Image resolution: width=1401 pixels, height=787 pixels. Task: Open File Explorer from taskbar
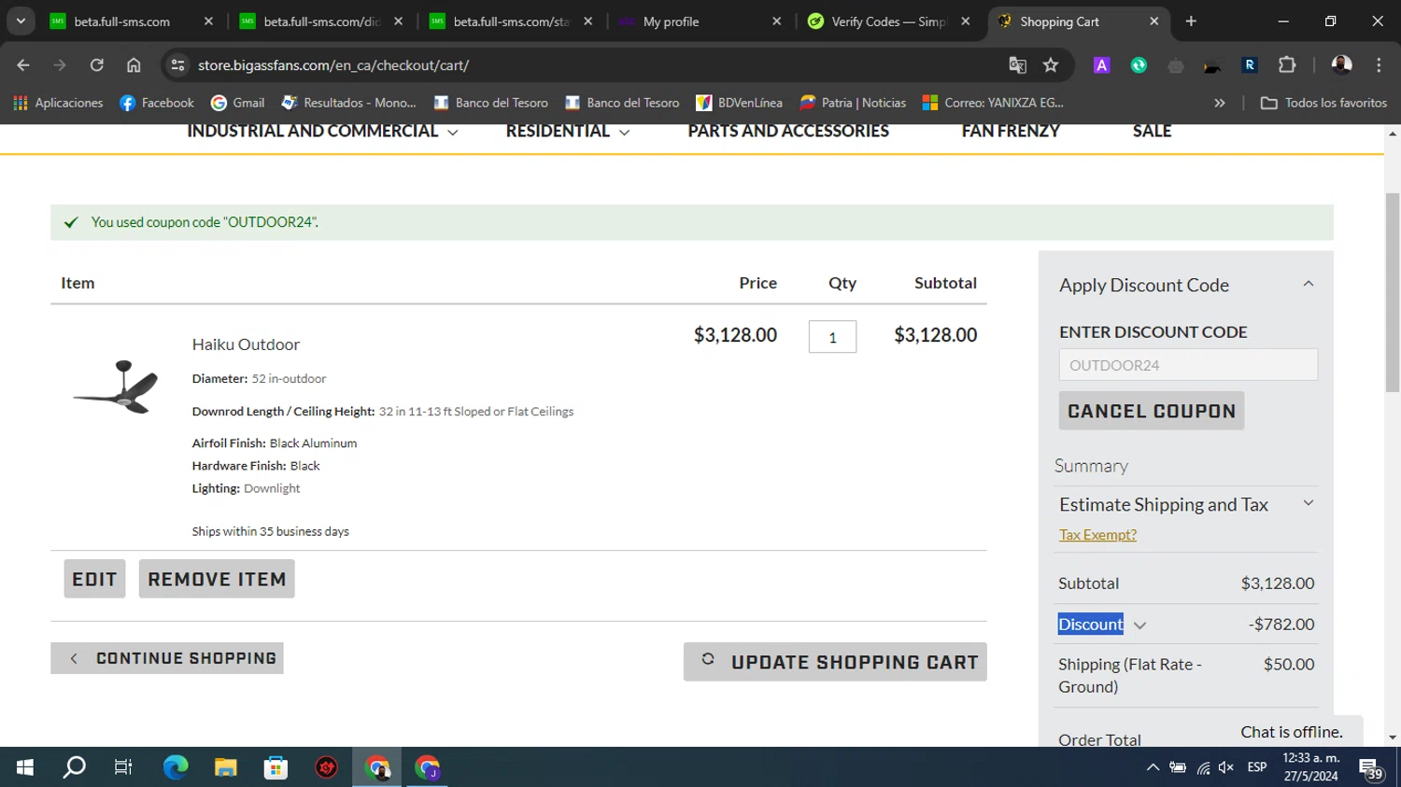pyautogui.click(x=226, y=767)
